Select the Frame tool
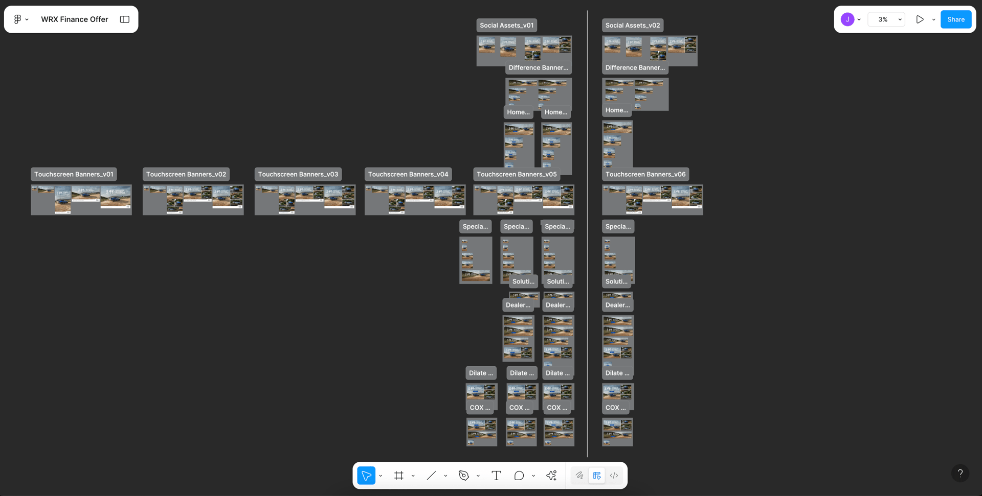Screen dimensions: 982x496 point(399,476)
